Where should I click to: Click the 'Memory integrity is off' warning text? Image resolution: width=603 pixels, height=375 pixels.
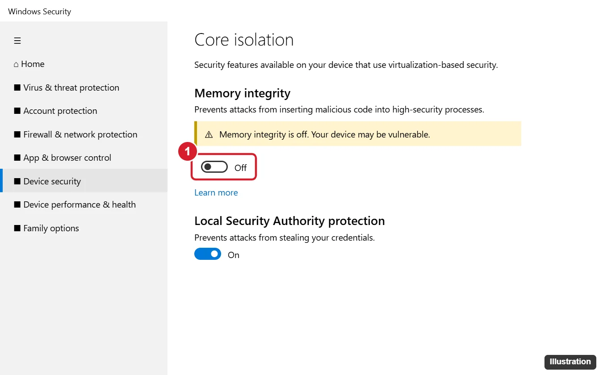(325, 134)
